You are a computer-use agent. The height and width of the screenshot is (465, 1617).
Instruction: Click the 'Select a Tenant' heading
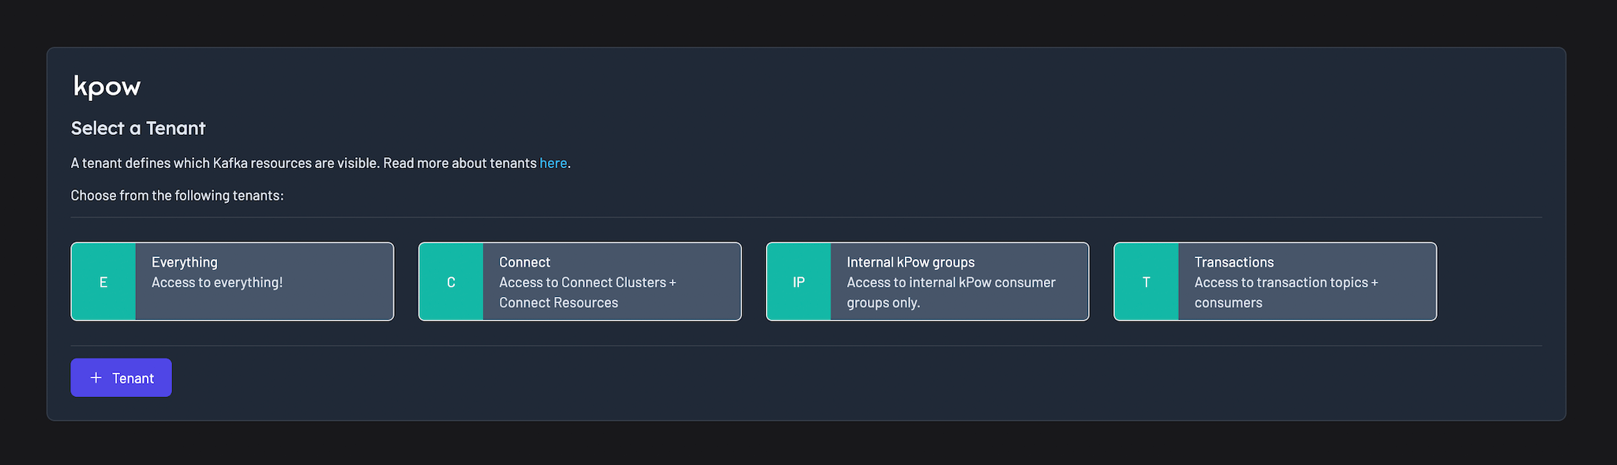click(x=138, y=128)
